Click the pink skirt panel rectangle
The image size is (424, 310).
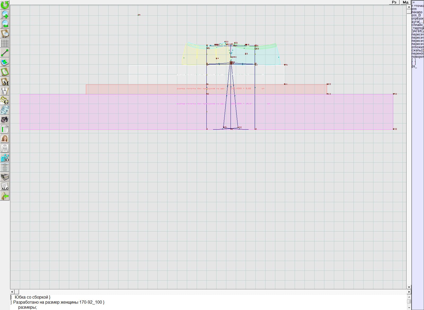point(106,117)
